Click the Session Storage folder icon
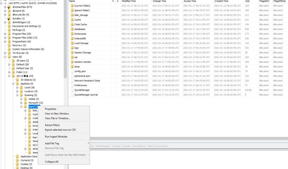This screenshot has width=288, height=169. [x=72, y=52]
